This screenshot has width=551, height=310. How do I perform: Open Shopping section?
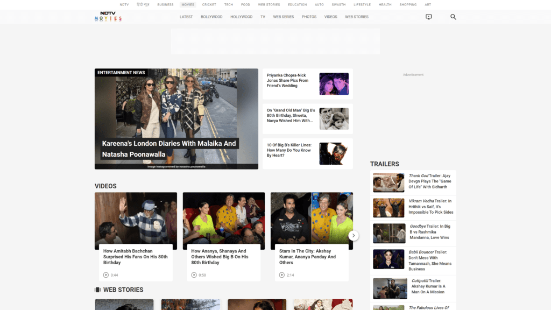408,4
